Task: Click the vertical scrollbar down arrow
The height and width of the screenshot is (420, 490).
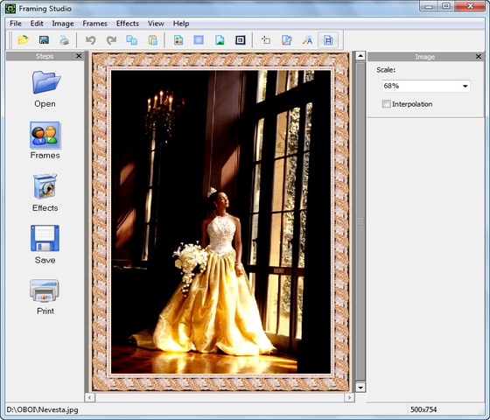Action: 360,388
